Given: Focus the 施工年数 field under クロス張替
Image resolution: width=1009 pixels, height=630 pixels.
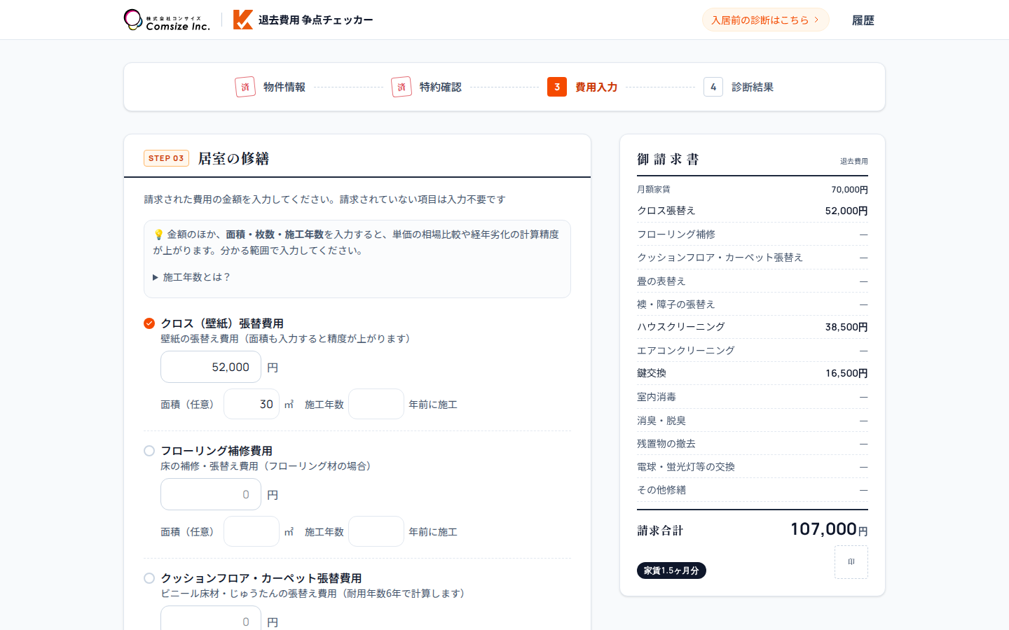Looking at the screenshot, I should click(376, 404).
